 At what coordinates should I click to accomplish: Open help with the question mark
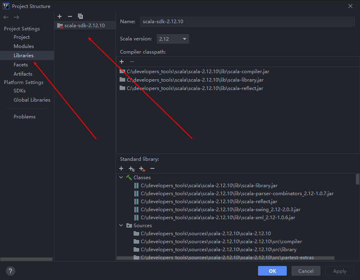tap(10, 271)
